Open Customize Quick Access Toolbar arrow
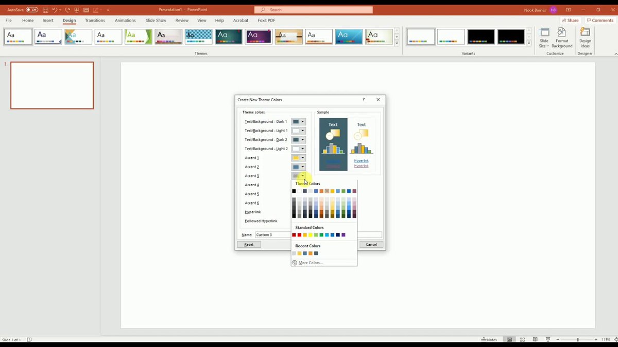This screenshot has width=618, height=347. coord(108,10)
